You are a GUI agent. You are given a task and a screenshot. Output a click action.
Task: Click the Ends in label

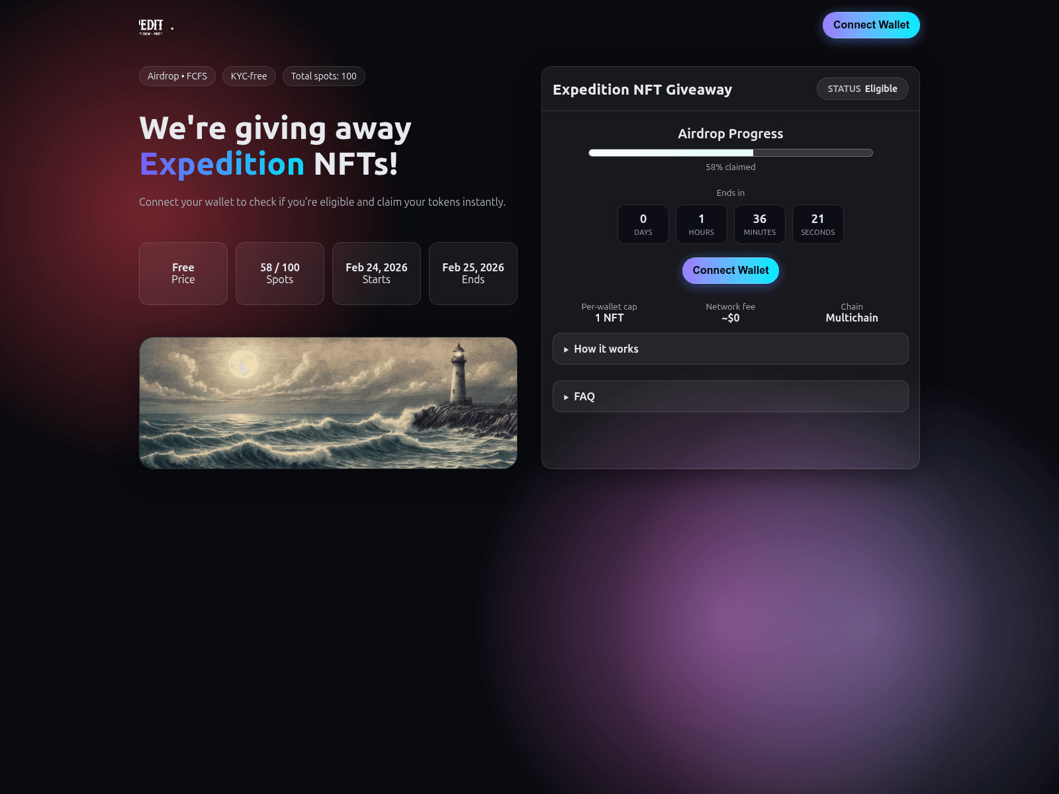tap(731, 193)
